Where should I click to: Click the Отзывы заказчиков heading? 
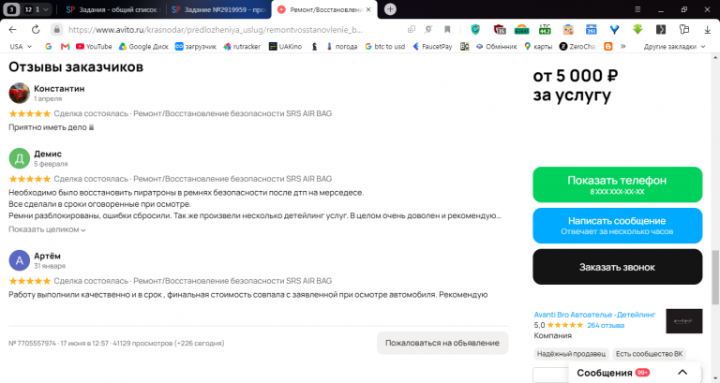76,67
